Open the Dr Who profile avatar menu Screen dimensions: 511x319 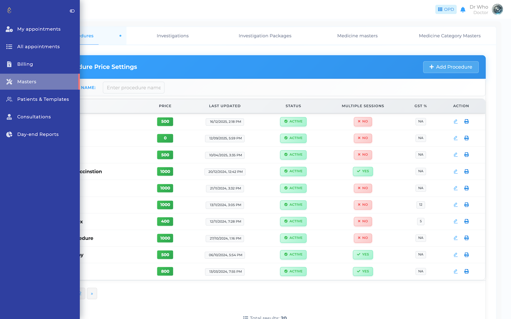click(497, 9)
